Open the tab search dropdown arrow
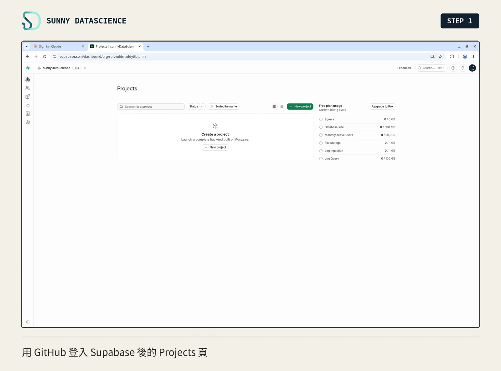This screenshot has height=371, width=501. pyautogui.click(x=27, y=46)
